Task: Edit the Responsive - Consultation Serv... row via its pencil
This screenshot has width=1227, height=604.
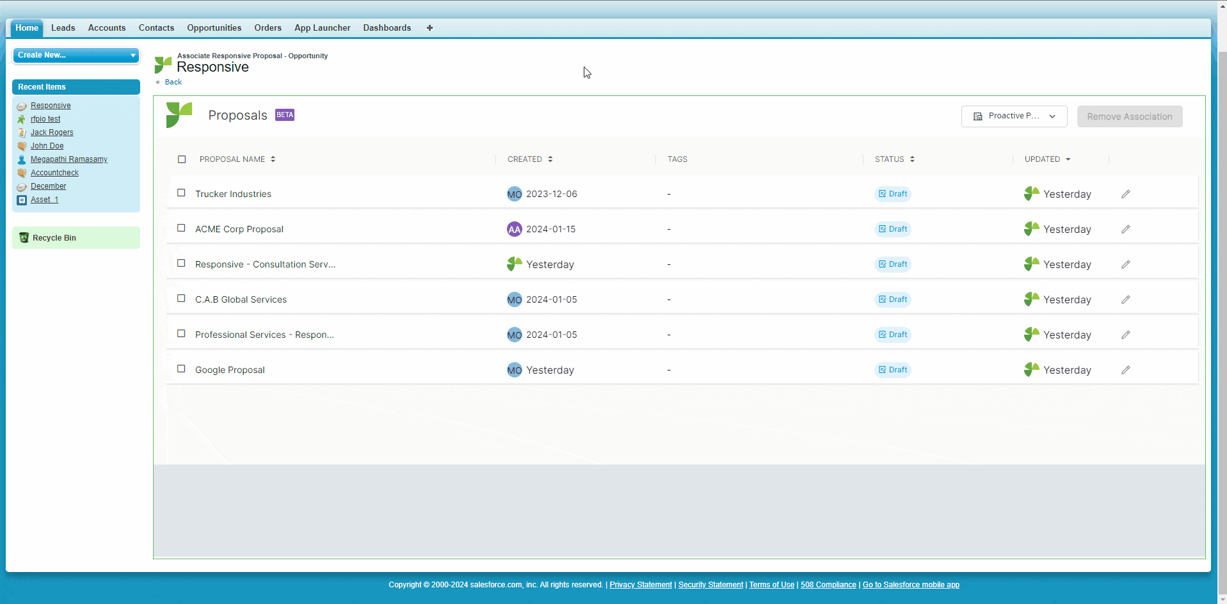Action: click(x=1125, y=264)
